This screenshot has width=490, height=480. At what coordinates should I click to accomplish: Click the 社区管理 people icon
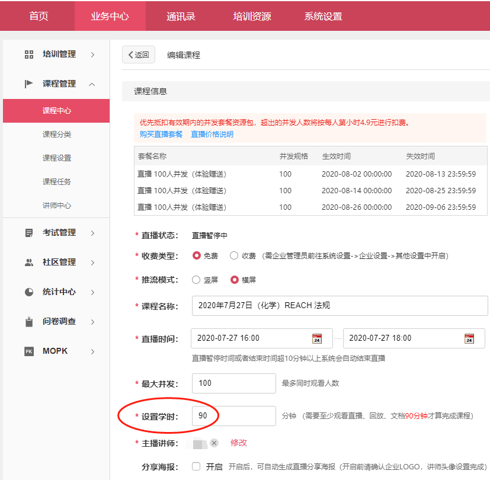29,263
